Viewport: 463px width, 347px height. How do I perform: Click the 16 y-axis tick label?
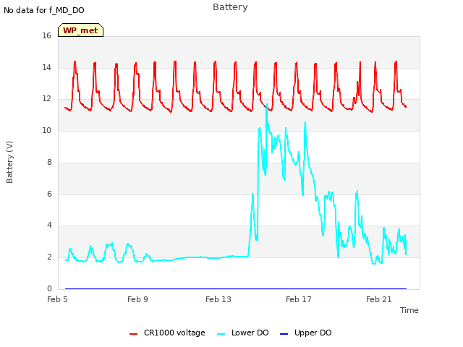tap(46, 35)
